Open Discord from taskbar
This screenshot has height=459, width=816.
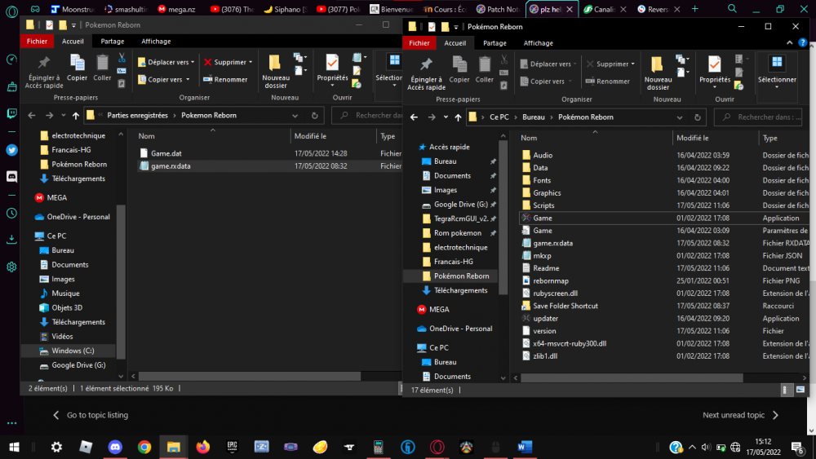click(115, 447)
